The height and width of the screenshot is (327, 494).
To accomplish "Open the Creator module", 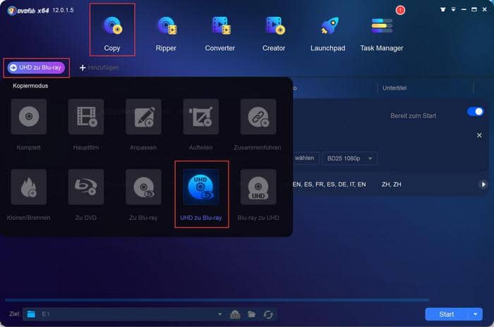I will coord(274,34).
